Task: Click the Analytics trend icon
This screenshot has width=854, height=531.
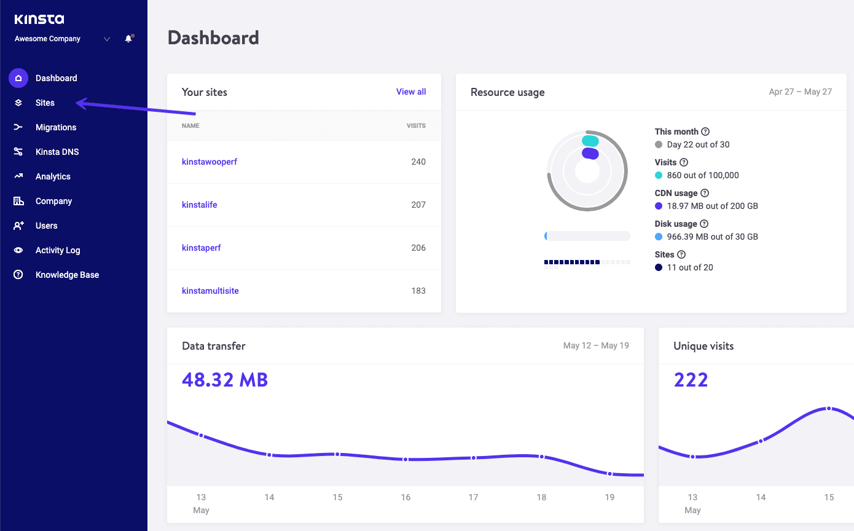Action: pos(18,176)
